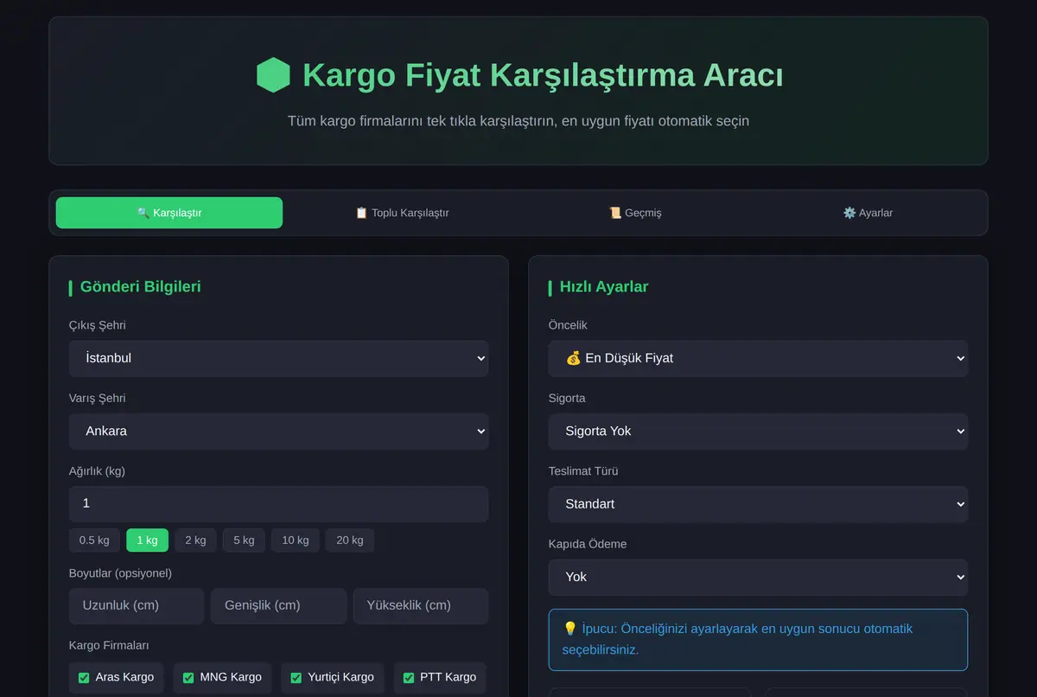Uncheck the MNG Kargo checkbox
Screen dimensions: 1037x697
point(188,678)
